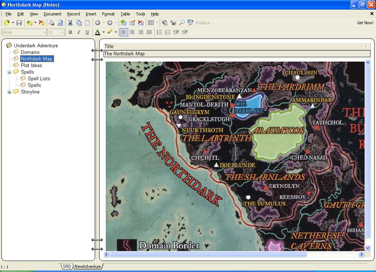
Task: Click the Northdark map image
Action: (x=235, y=157)
